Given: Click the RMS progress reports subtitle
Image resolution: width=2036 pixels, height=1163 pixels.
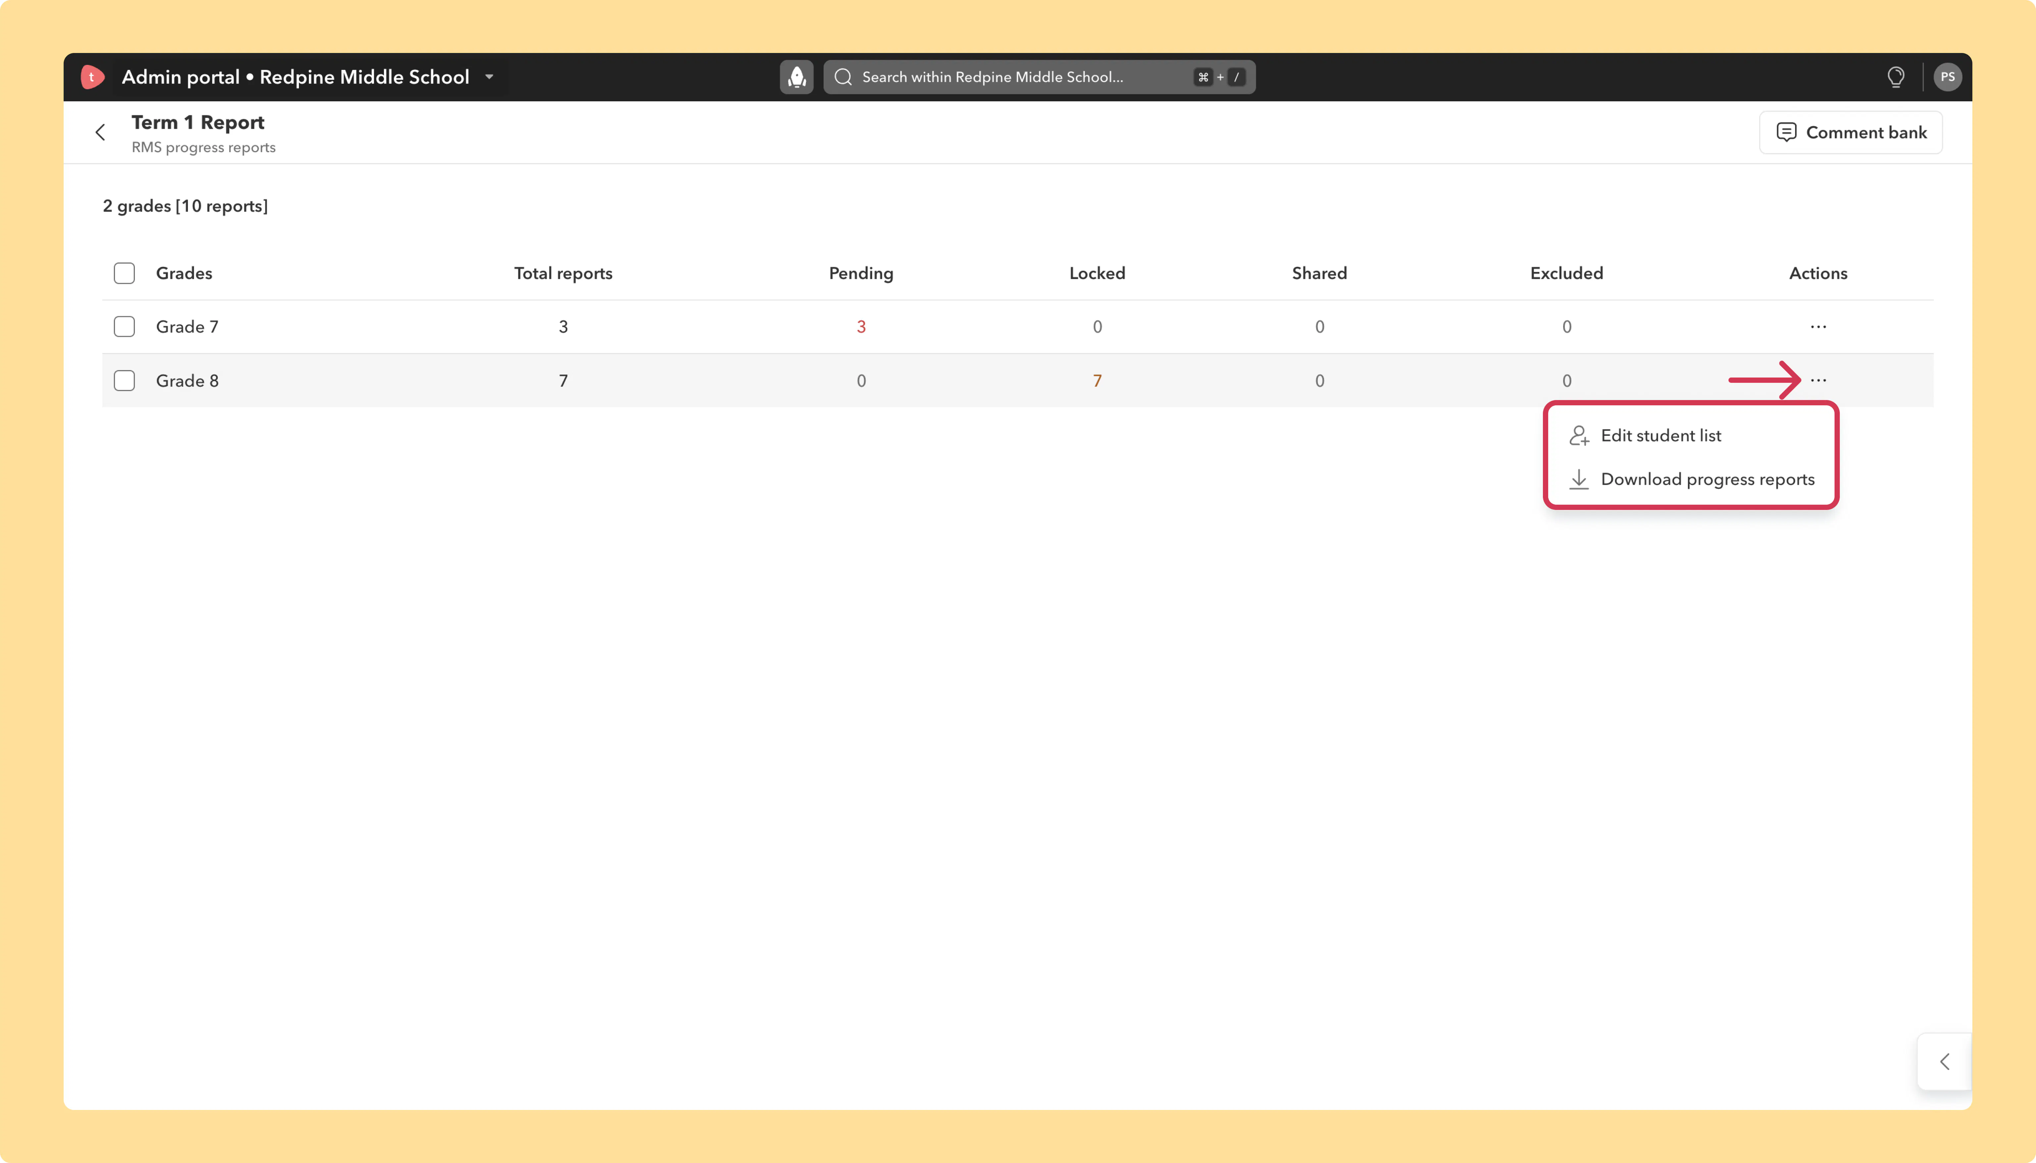Looking at the screenshot, I should pyautogui.click(x=204, y=148).
